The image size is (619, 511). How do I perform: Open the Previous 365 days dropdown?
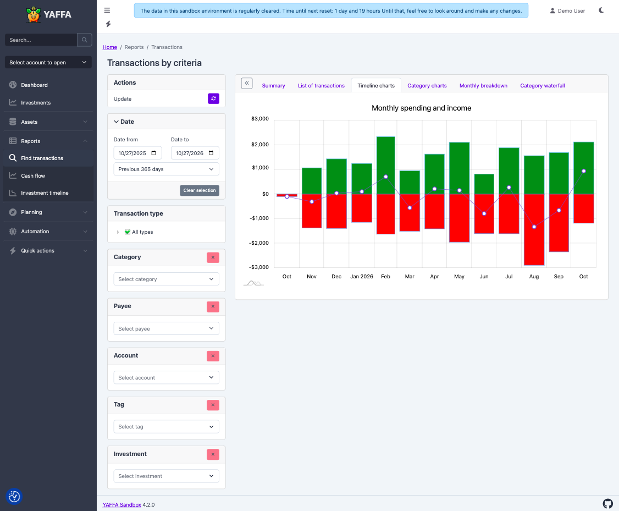(x=166, y=169)
